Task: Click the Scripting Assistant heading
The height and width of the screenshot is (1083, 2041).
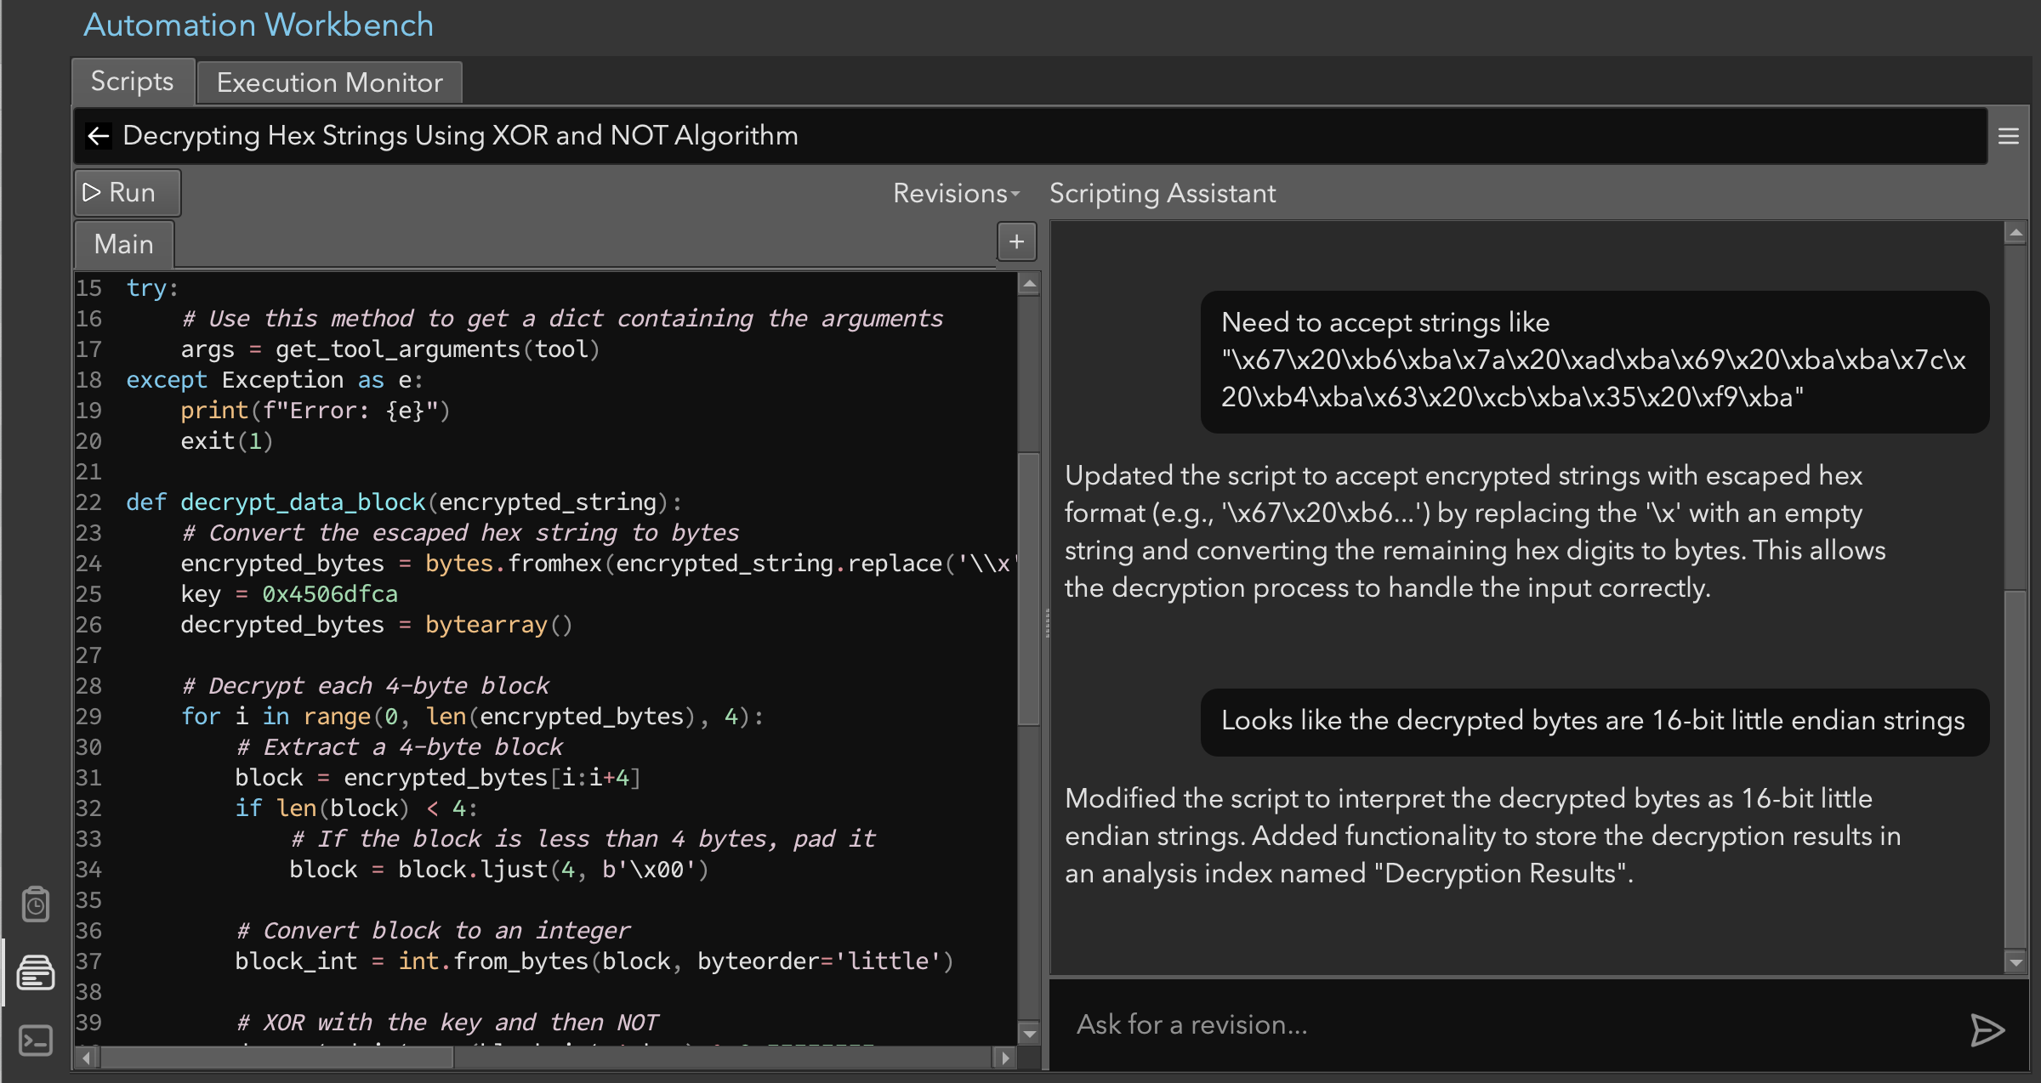Action: pos(1163,194)
